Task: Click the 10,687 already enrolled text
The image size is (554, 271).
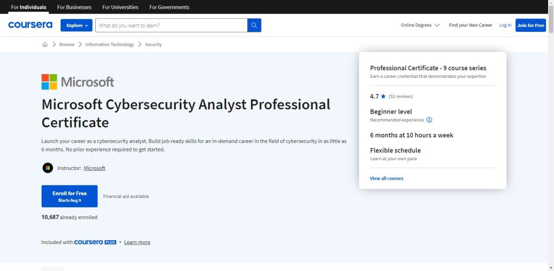Action: 69,217
